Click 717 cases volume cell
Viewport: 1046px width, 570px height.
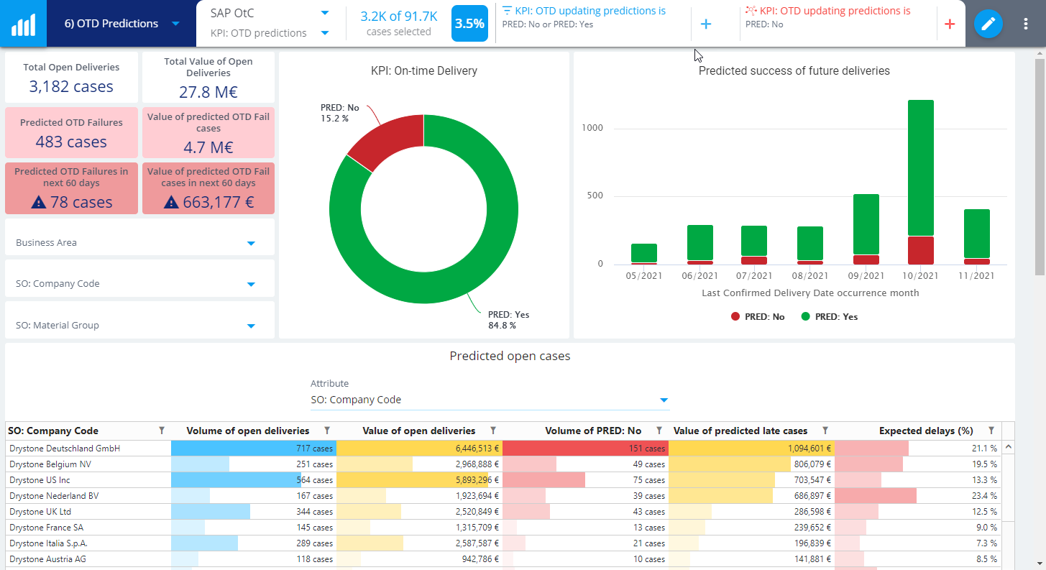pyautogui.click(x=254, y=448)
